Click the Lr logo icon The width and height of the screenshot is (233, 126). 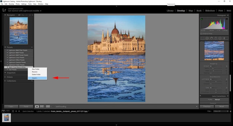point(4,10)
